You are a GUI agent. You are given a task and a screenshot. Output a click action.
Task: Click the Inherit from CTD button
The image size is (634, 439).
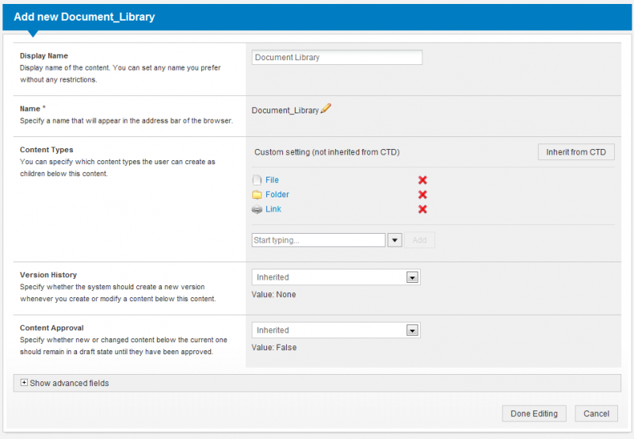[576, 152]
